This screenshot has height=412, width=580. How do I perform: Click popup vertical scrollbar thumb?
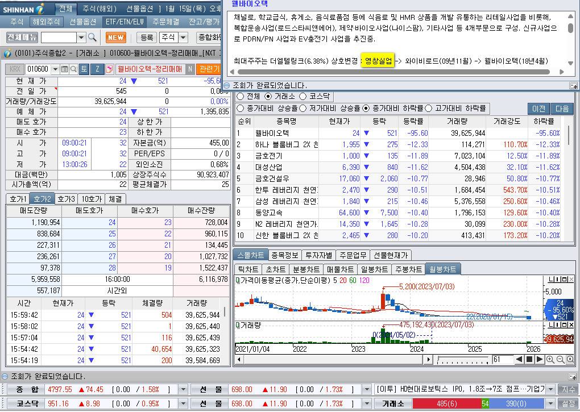click(570, 28)
